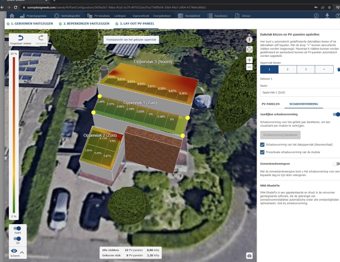Click the Naam input field
Viewport: 340px width, 262px height.
click(x=300, y=92)
